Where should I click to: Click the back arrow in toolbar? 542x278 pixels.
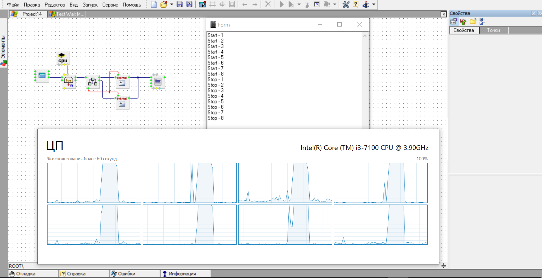(x=245, y=5)
